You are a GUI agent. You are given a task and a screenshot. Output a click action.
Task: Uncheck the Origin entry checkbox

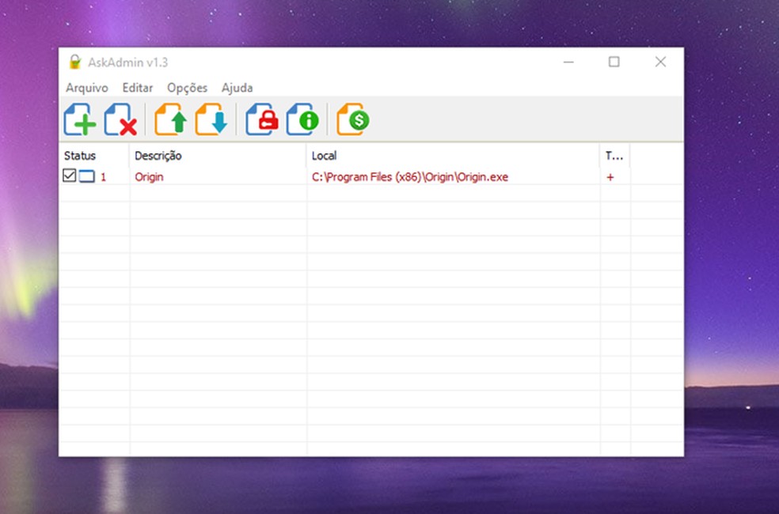tap(70, 175)
